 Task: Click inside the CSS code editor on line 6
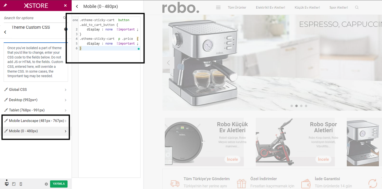point(109,48)
